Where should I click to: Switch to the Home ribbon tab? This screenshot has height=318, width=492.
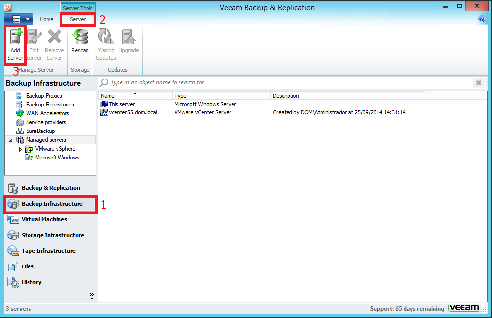[x=46, y=19]
